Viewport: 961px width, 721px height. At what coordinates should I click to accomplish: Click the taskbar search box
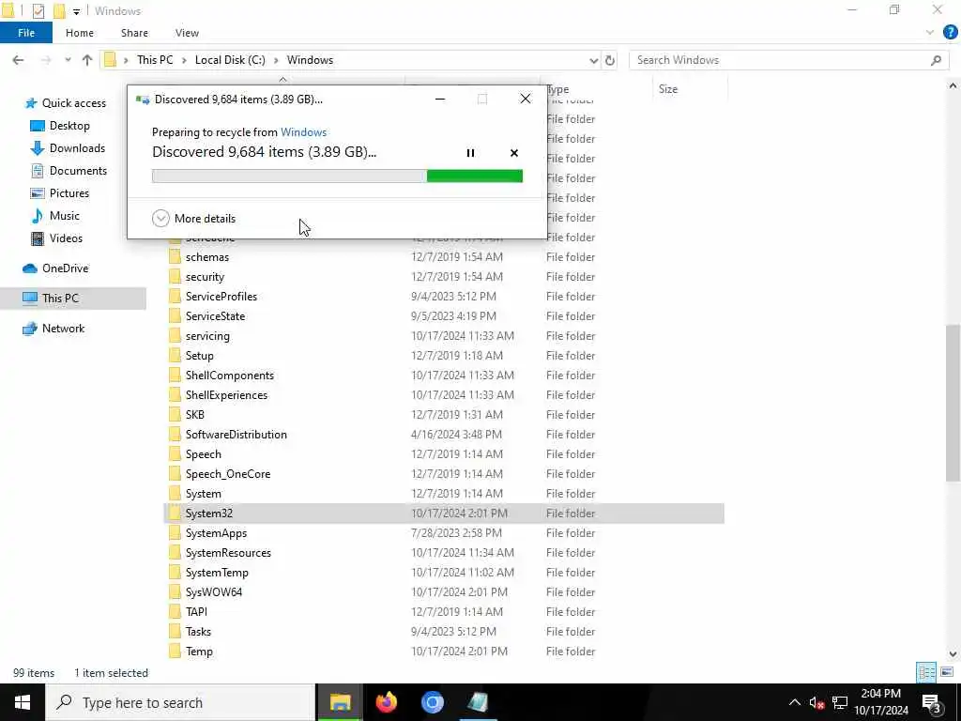click(180, 702)
